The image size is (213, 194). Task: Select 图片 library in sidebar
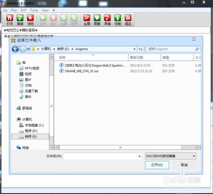26,80
